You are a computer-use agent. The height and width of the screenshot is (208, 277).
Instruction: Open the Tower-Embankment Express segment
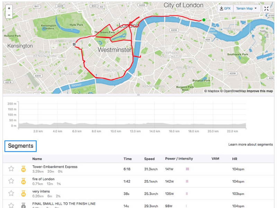[x=55, y=167]
